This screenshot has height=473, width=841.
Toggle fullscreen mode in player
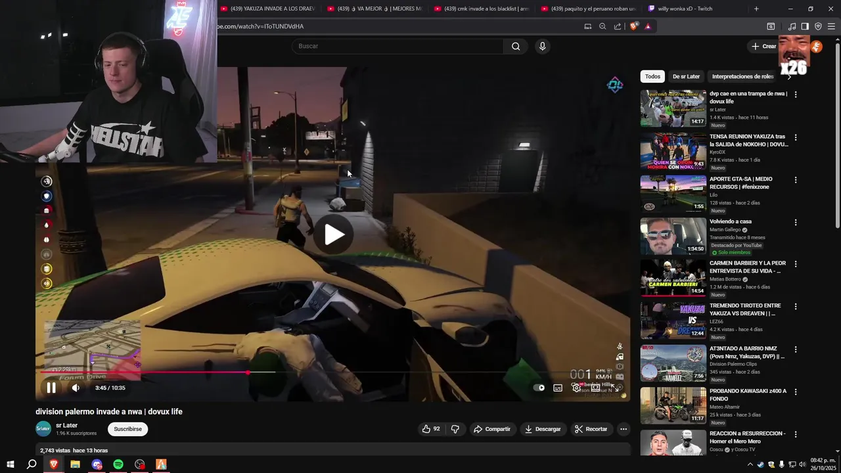click(614, 388)
